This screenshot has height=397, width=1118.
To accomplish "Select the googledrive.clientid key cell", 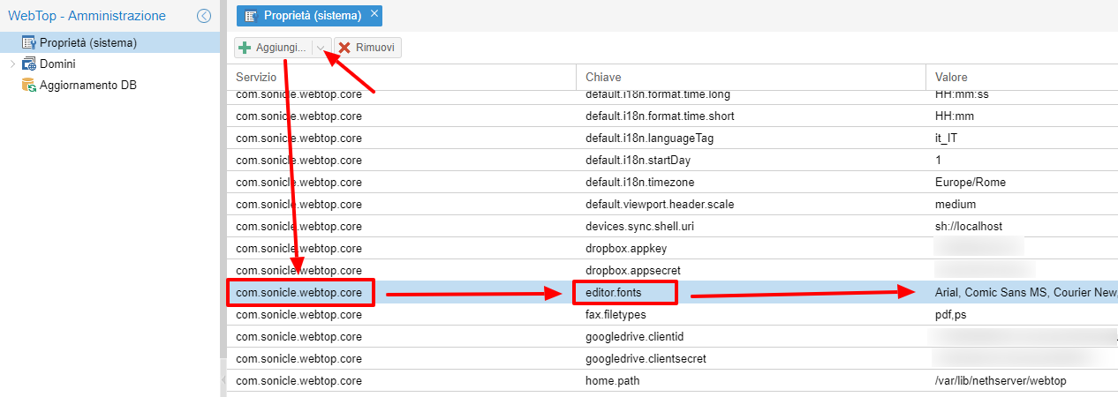I will pyautogui.click(x=751, y=336).
